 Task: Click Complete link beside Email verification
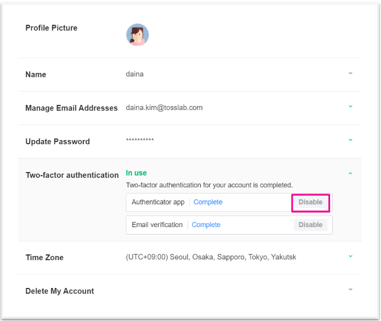[x=206, y=225]
